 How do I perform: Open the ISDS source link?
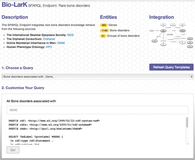[x=70, y=35]
